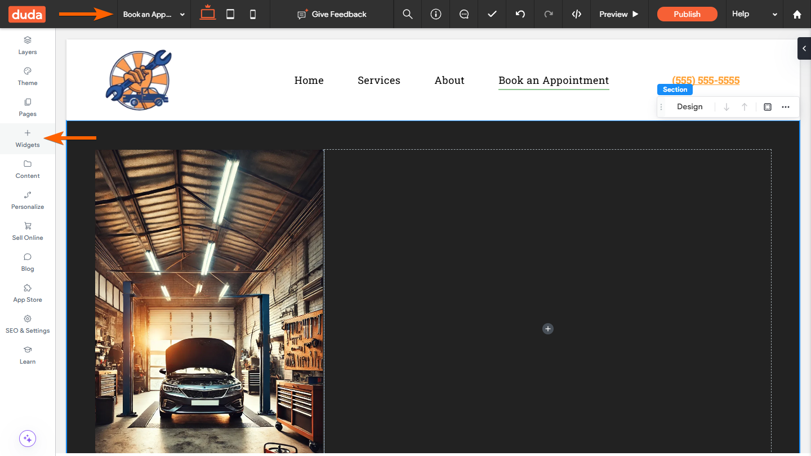Select desktop device view

(x=208, y=13)
